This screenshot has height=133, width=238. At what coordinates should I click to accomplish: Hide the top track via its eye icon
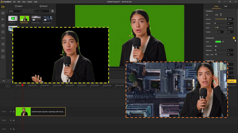click(x=11, y=112)
